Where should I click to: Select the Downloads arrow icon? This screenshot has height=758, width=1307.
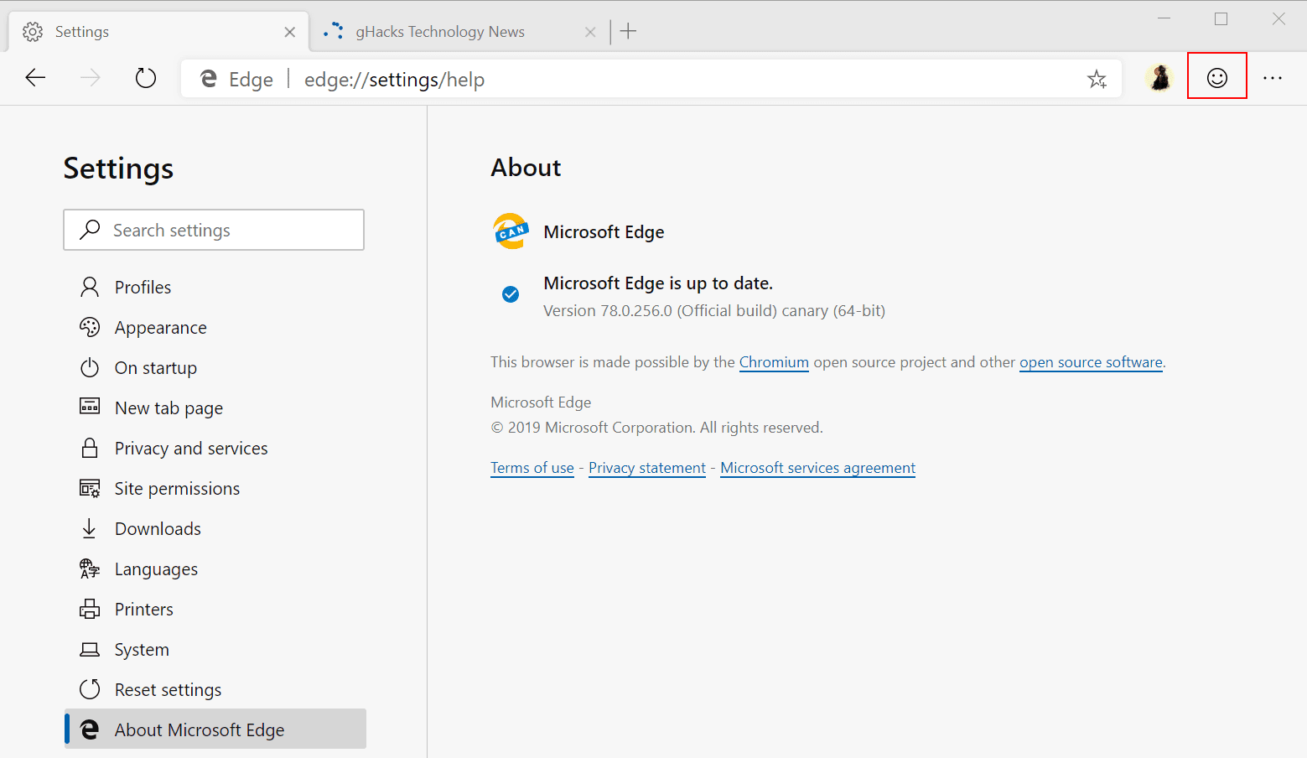coord(90,528)
